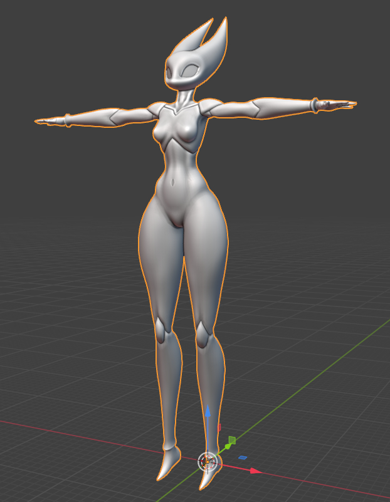Select the blue square plane handle
This screenshot has width=390, height=502.
(243, 458)
